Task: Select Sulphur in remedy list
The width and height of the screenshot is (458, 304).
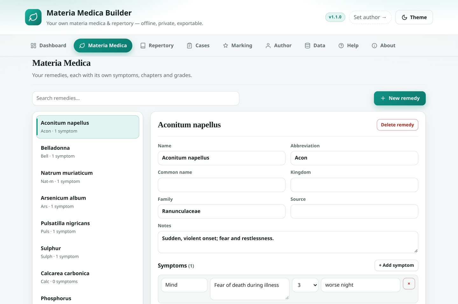Action: pos(88,252)
